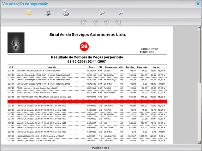
Task: Click 'Resultado de Compra de Peças por período' heading
Action: pos(87,57)
